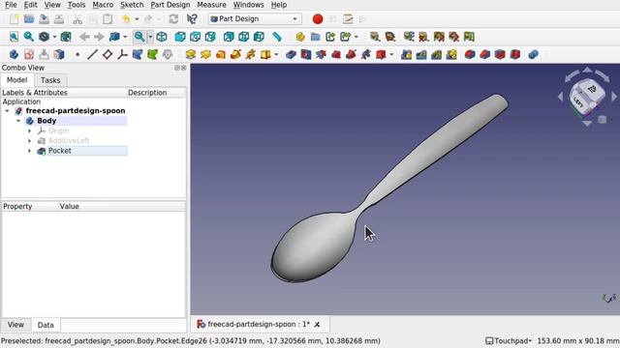Collapse the freecad-partdesign-spoon document tree
The height and width of the screenshot is (348, 620).
pos(7,111)
